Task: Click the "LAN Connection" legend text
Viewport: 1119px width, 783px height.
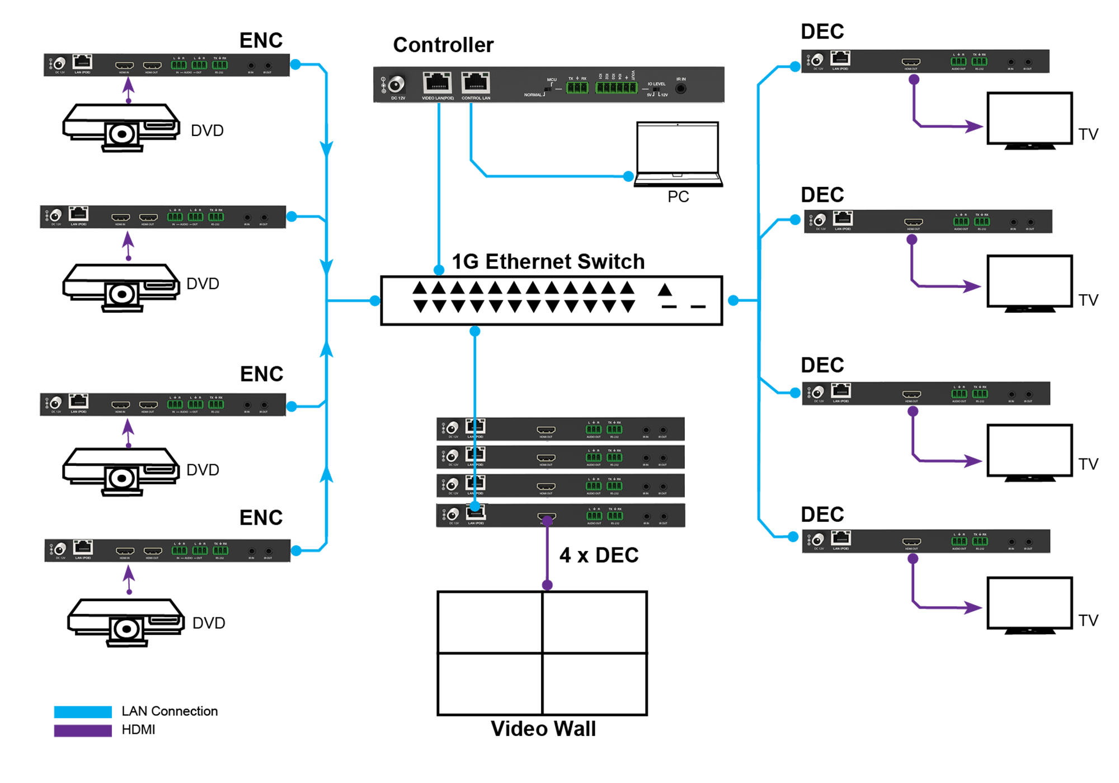Action: pyautogui.click(x=170, y=711)
